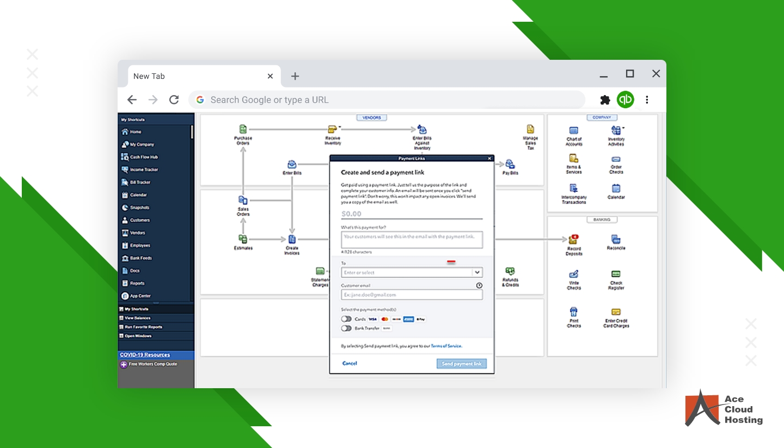Image resolution: width=784 pixels, height=448 pixels.
Task: Cancel the payment link dialog
Action: tap(350, 363)
